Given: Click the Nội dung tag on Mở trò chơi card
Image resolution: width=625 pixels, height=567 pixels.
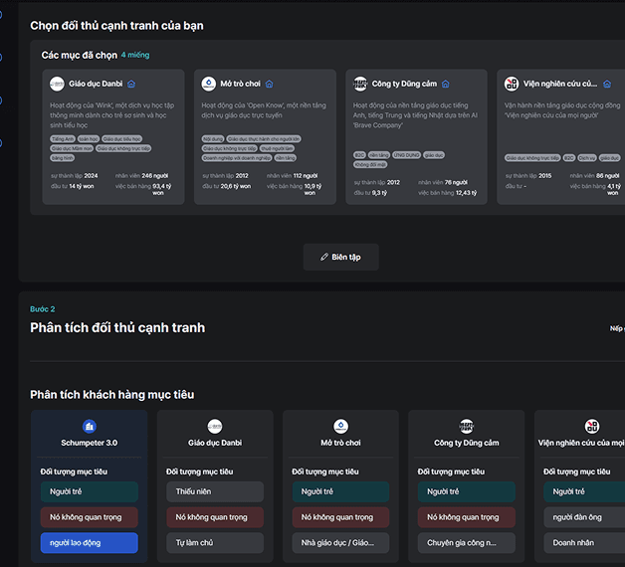Looking at the screenshot, I should tap(213, 138).
